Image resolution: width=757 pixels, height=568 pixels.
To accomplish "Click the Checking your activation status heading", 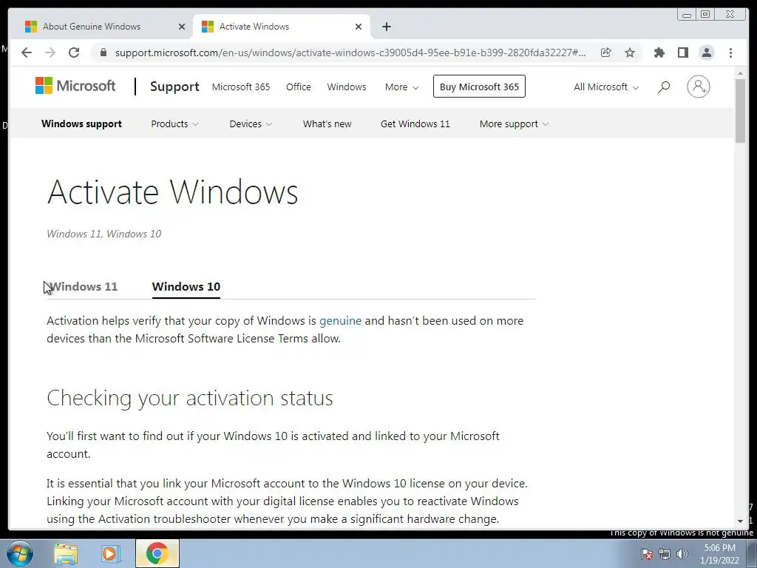I will pyautogui.click(x=190, y=399).
